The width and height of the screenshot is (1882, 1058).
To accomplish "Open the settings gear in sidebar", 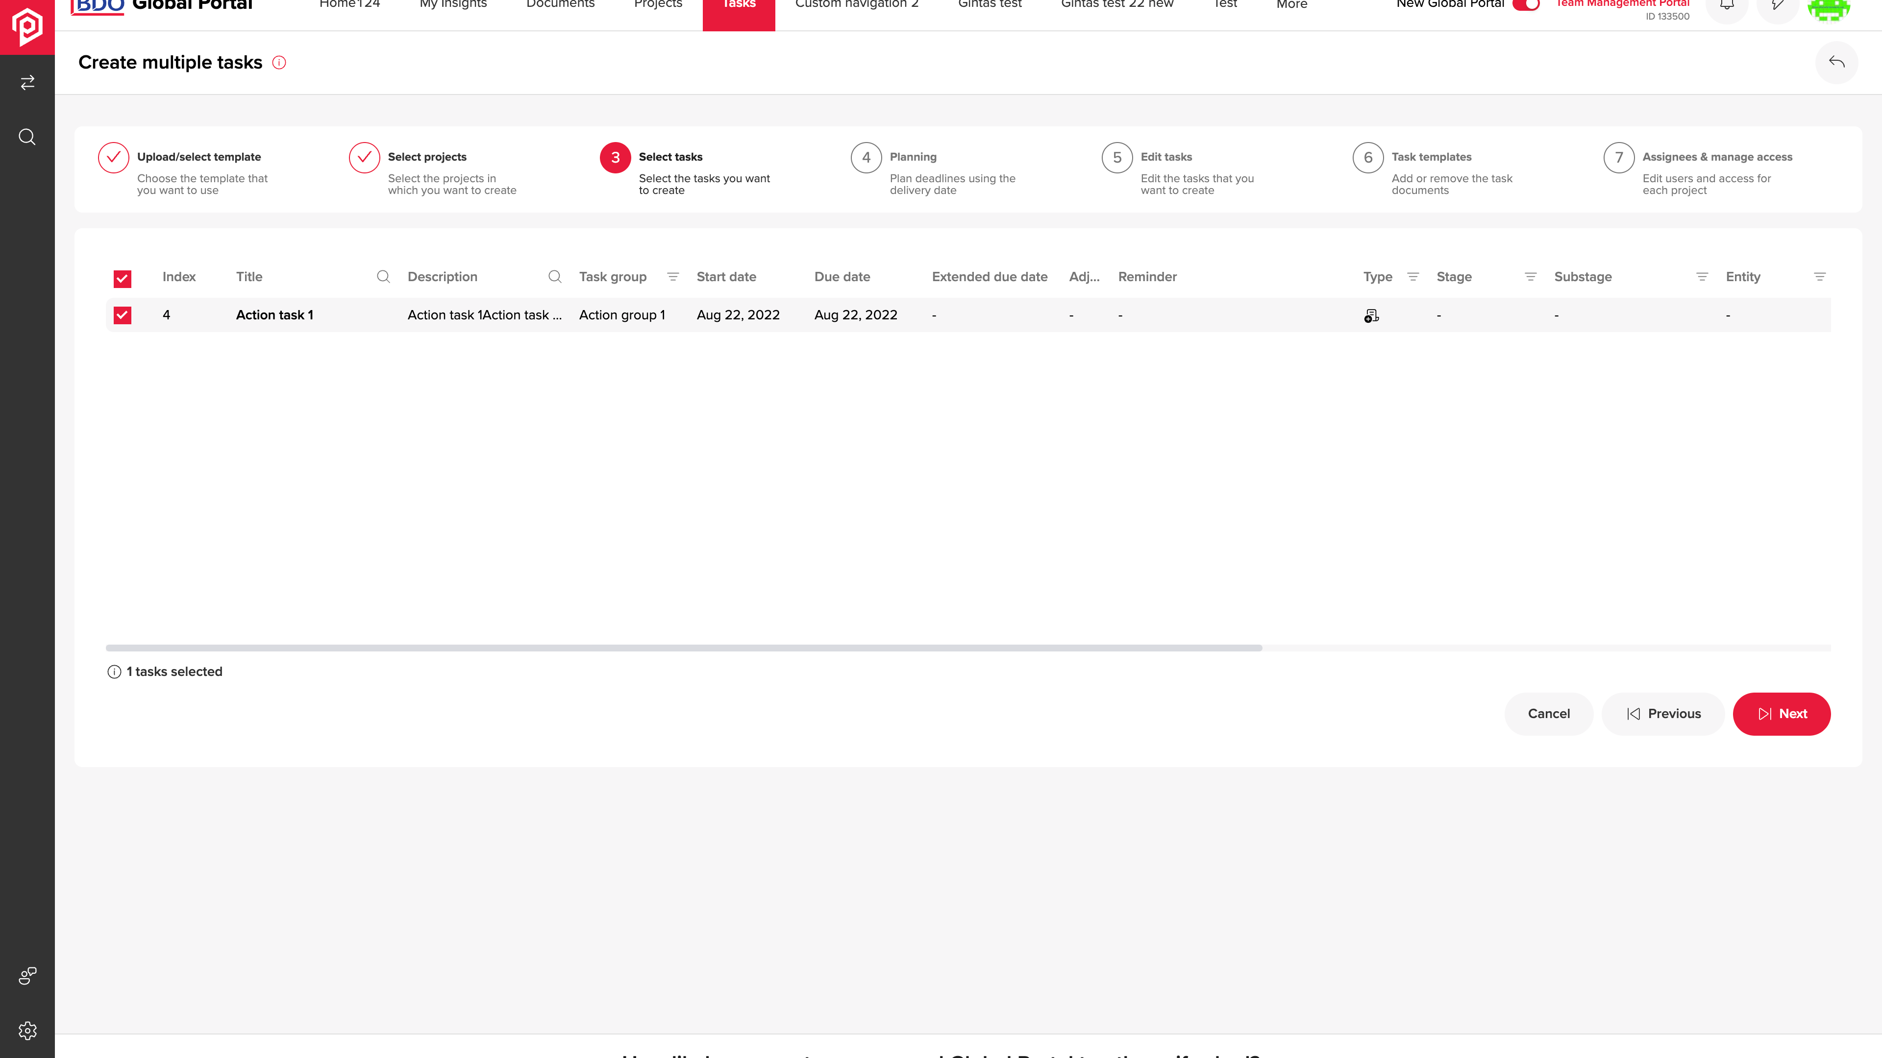I will click(27, 1030).
